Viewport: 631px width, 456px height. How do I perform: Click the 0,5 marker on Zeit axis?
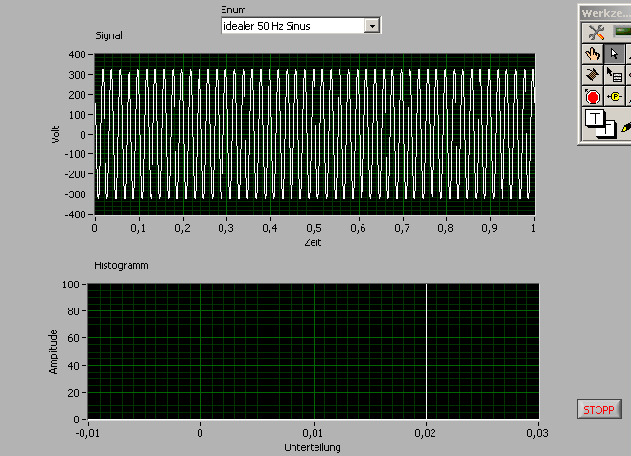(x=314, y=228)
